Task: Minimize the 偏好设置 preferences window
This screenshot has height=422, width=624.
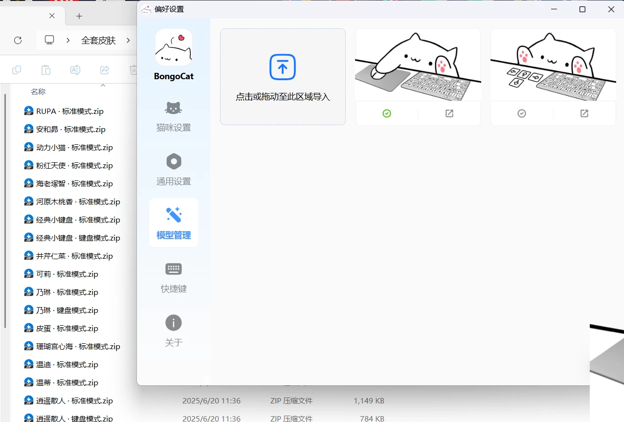Action: (554, 9)
